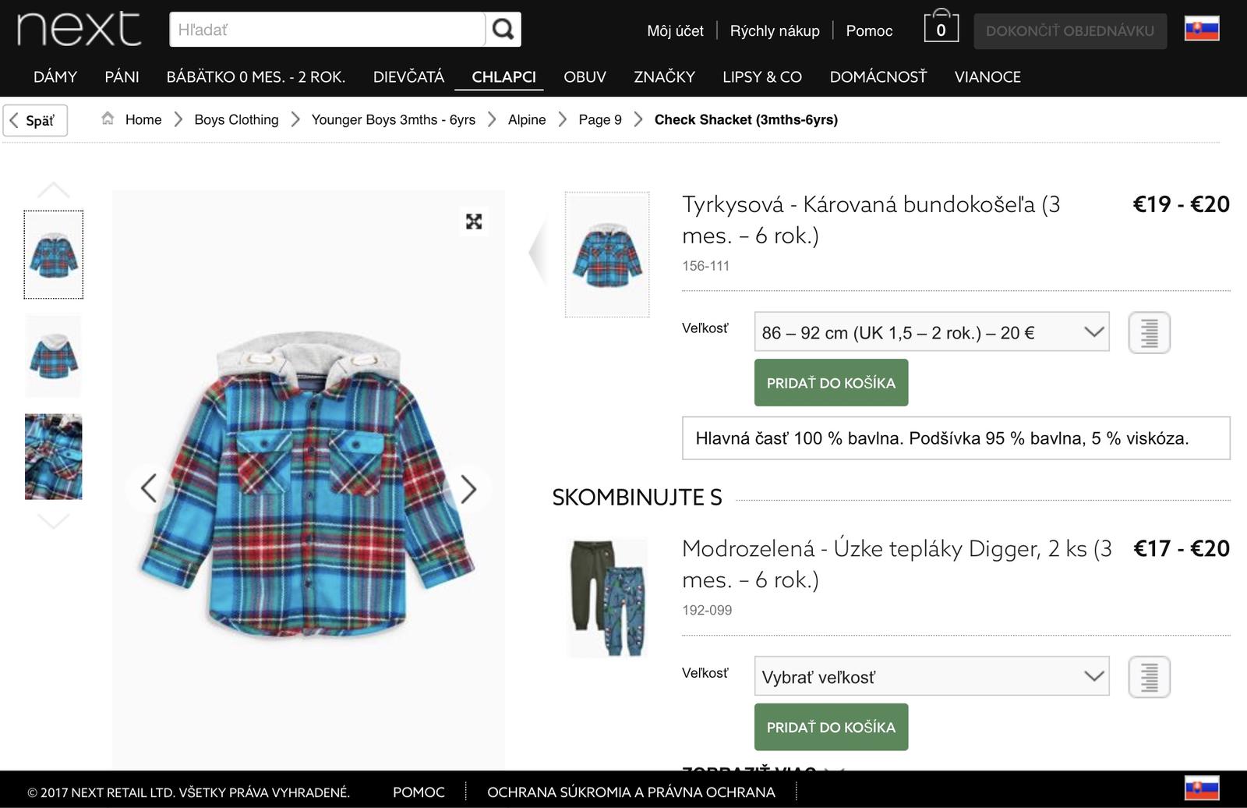
Task: Open the Vybrať veľkosť dropdown
Action: [x=931, y=676]
